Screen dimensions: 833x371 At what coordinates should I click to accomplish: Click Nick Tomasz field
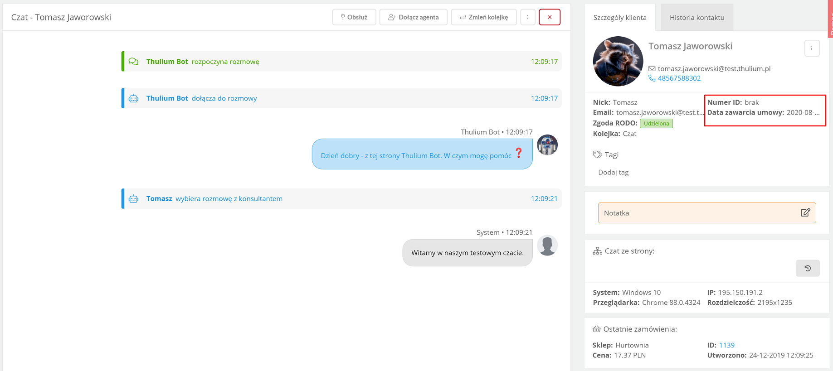pos(615,102)
